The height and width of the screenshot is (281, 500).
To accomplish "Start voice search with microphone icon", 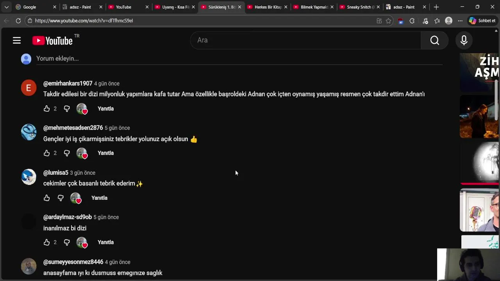I will click(x=464, y=40).
